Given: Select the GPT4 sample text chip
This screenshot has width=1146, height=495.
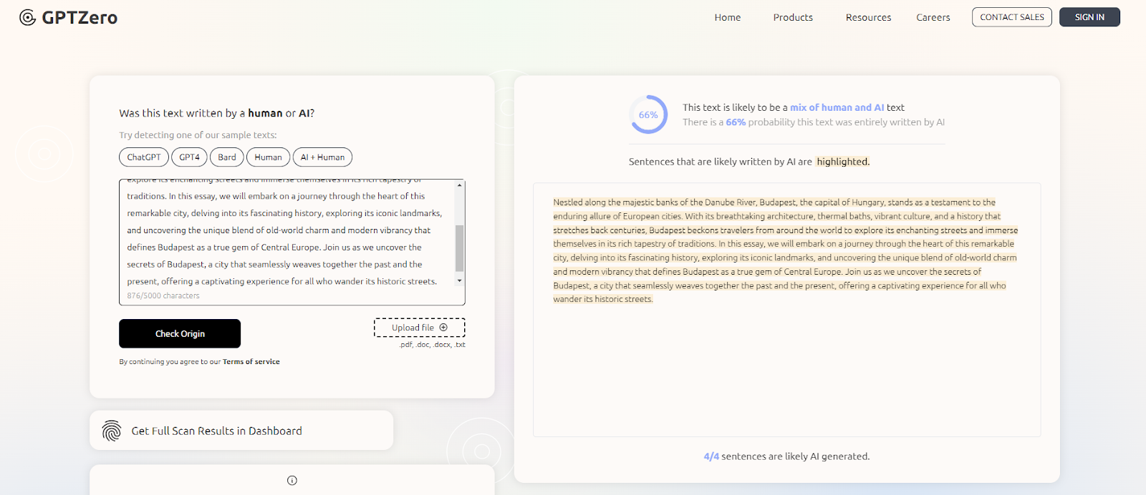Looking at the screenshot, I should (x=189, y=157).
